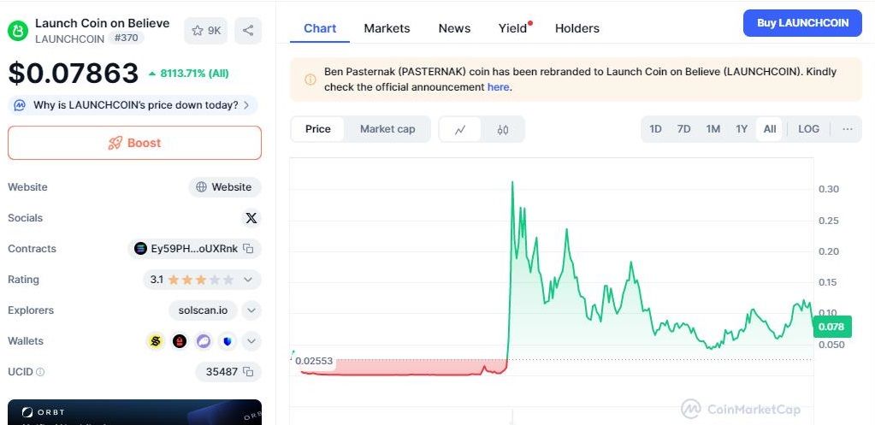Switch to the line chart view icon
The height and width of the screenshot is (425, 875).
click(460, 129)
